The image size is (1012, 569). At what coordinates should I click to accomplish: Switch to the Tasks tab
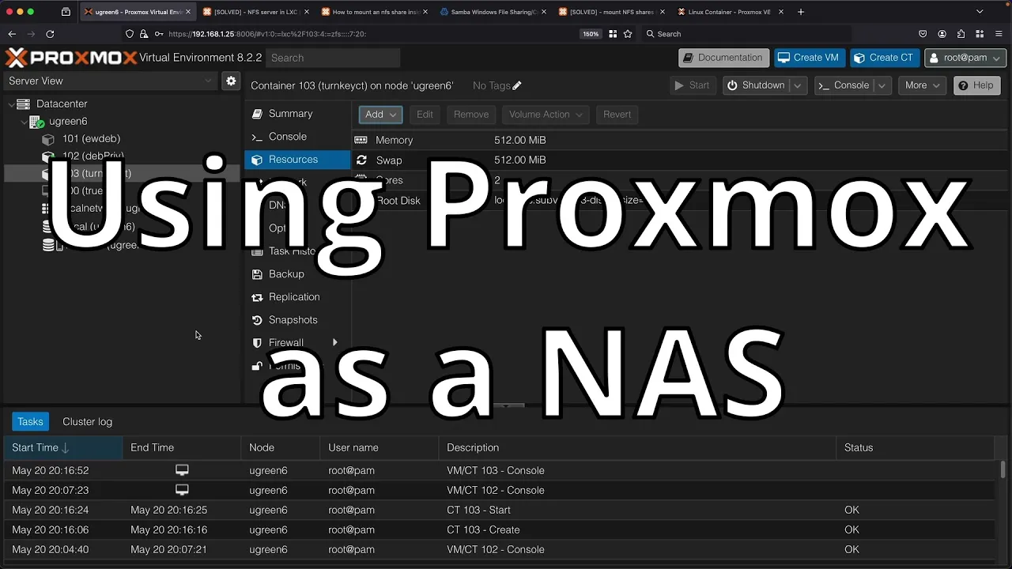point(30,422)
